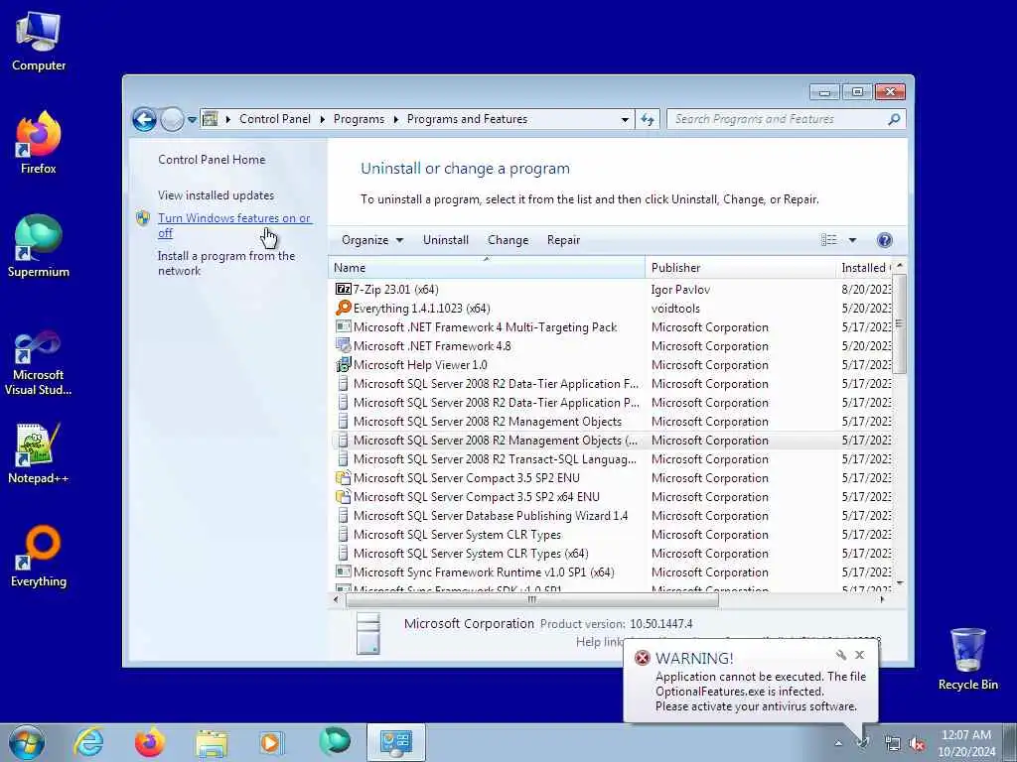Expand the Control Panel breadcrumb arrow
The height and width of the screenshot is (762, 1017).
coord(323,119)
